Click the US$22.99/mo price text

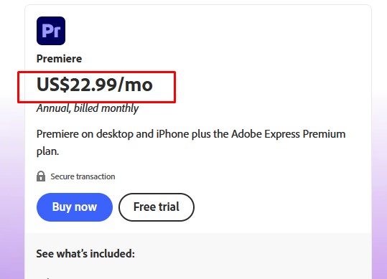click(x=95, y=85)
